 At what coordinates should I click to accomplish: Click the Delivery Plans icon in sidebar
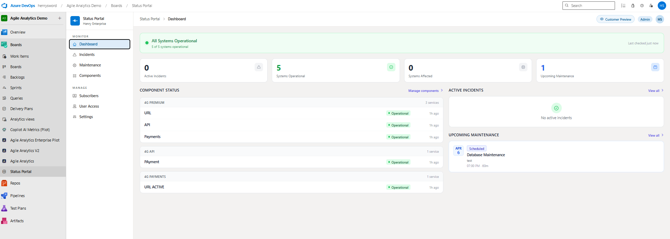tap(4, 109)
